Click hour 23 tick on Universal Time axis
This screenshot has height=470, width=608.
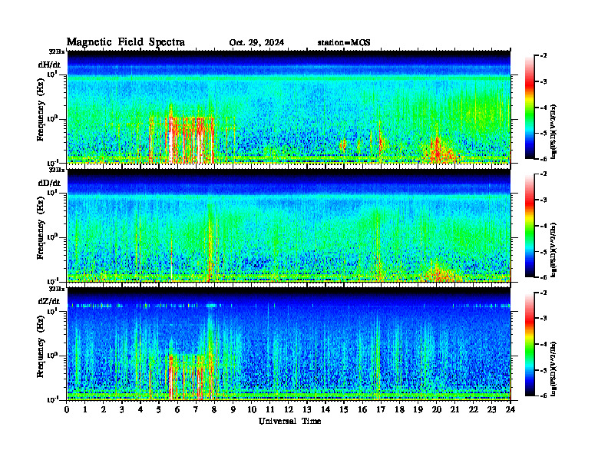point(491,410)
